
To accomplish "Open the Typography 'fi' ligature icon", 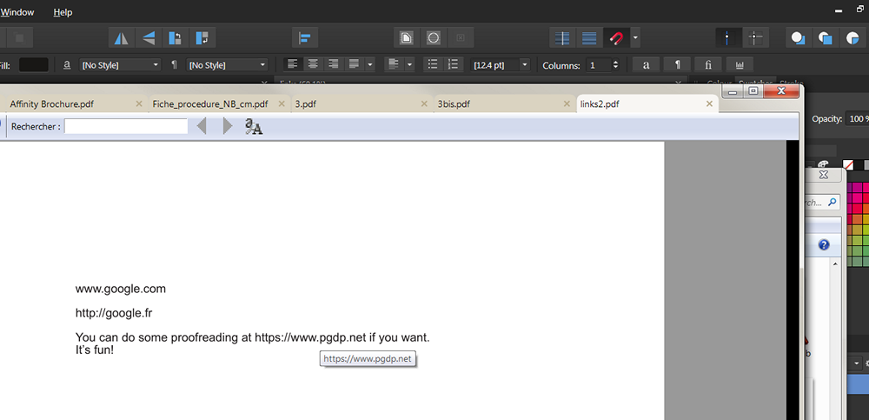I will (x=708, y=64).
